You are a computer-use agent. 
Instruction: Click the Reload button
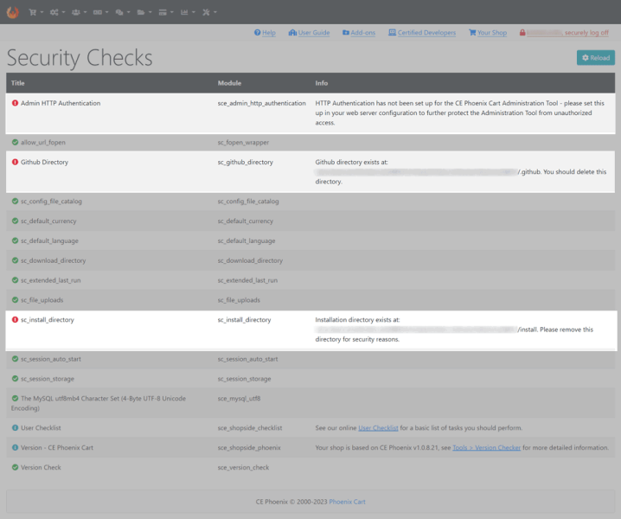click(596, 58)
